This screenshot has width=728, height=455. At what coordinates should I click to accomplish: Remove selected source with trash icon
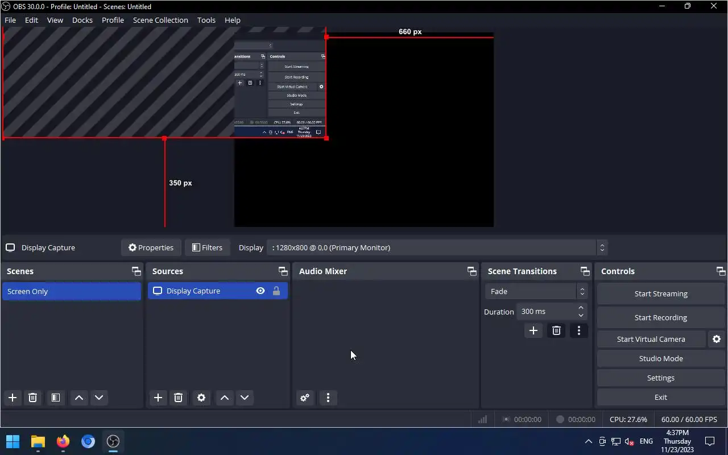tap(179, 398)
